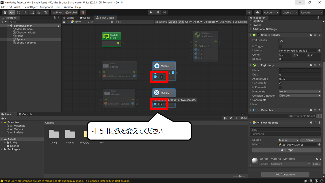Uncheck the Use Gravity checkbox

click(280, 83)
